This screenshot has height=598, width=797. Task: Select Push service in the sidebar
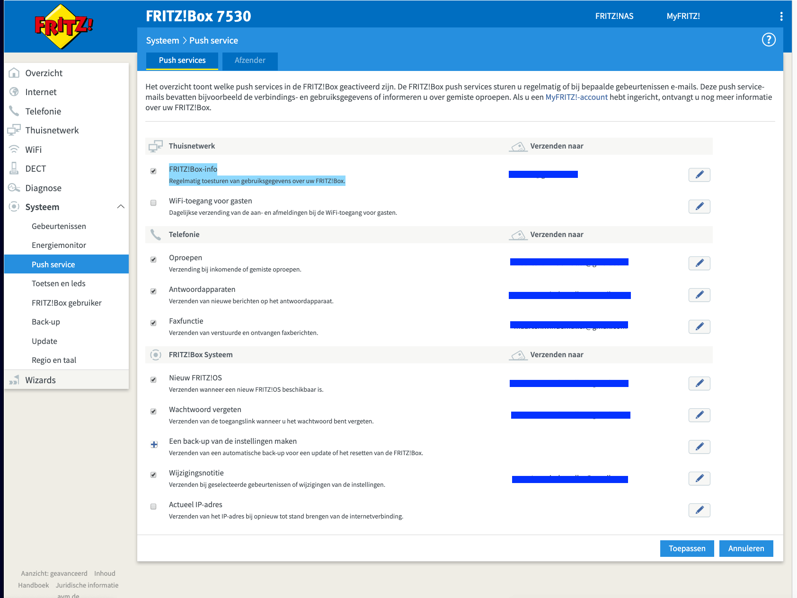pos(66,264)
